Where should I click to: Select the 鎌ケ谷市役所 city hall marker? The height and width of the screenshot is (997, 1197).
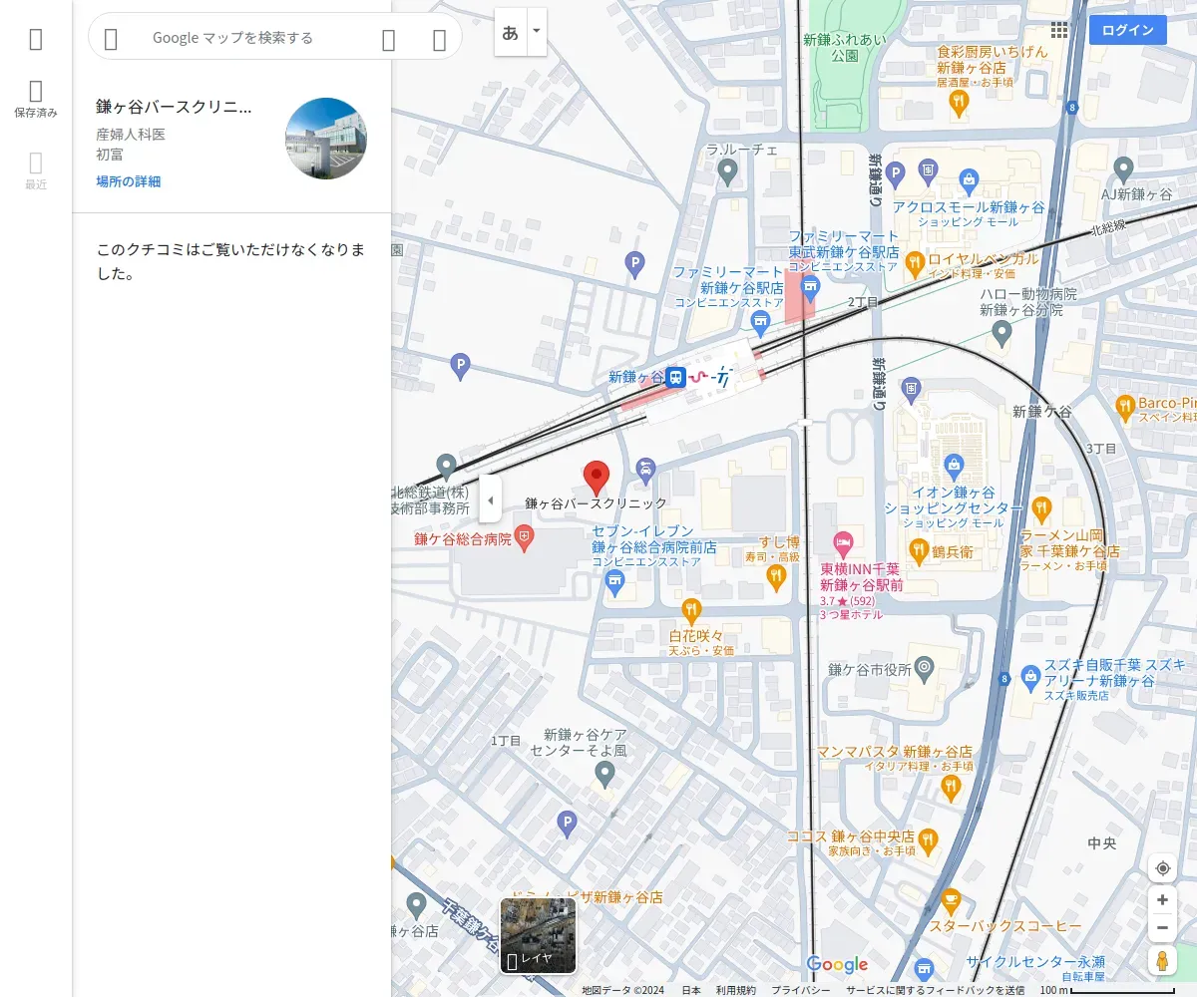pos(925,667)
